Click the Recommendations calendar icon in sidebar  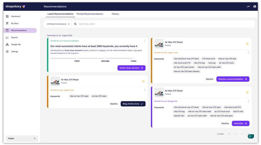pos(7,30)
